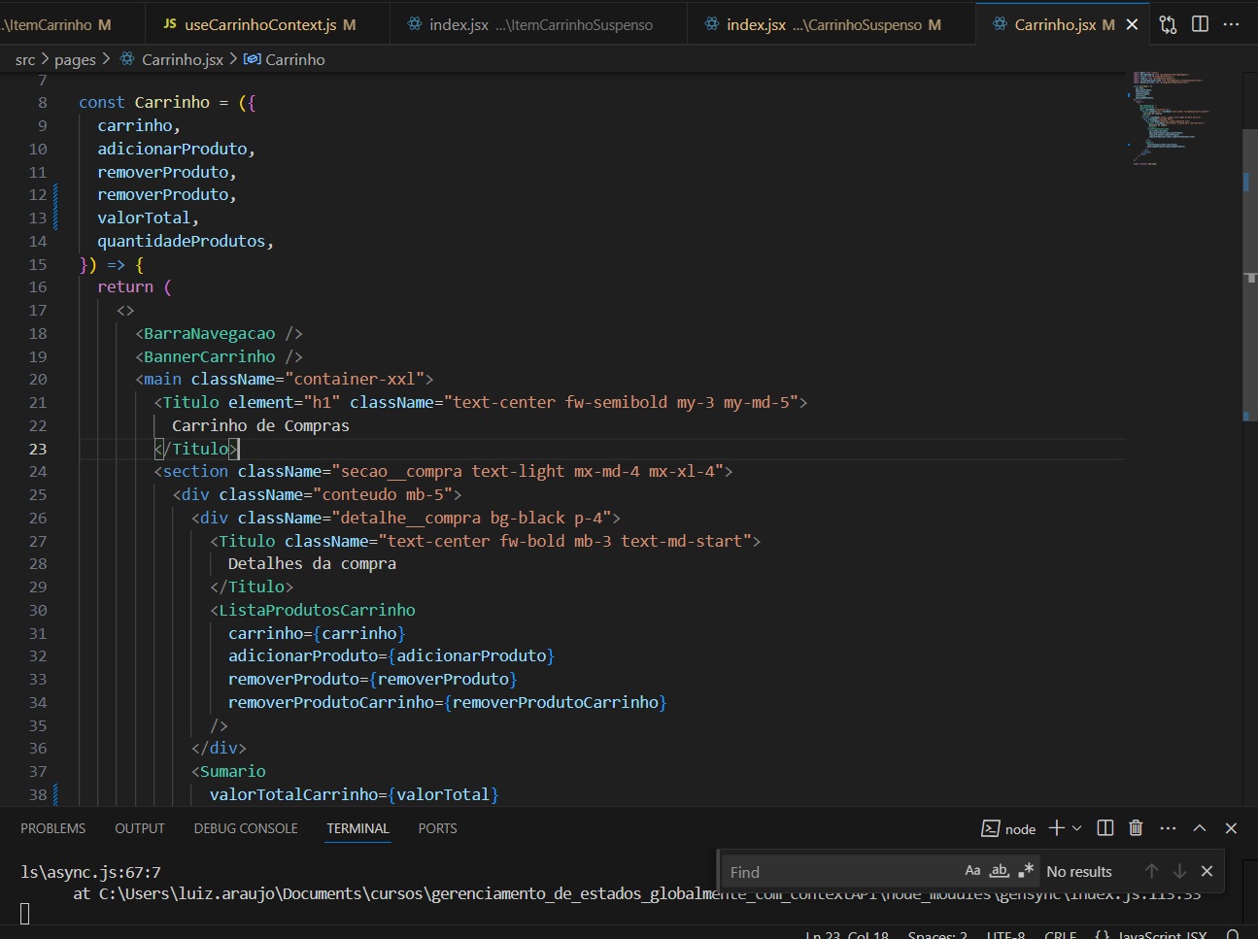Click the change marker beside line 12
This screenshot has width=1258, height=939.
[x=55, y=195]
